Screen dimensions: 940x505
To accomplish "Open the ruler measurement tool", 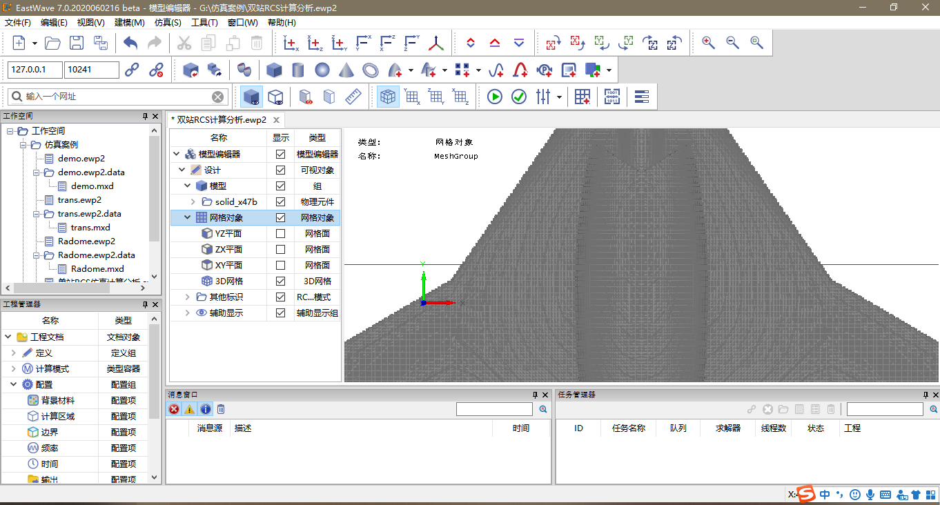I will [x=353, y=97].
